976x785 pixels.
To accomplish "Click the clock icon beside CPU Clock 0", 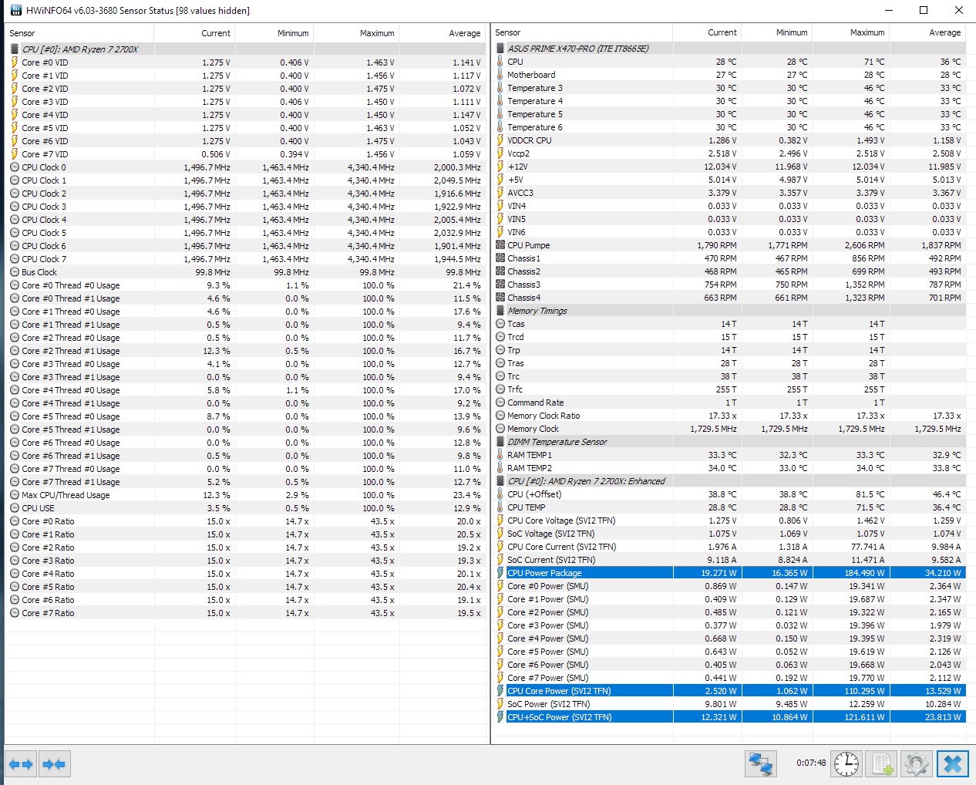I will coord(15,167).
